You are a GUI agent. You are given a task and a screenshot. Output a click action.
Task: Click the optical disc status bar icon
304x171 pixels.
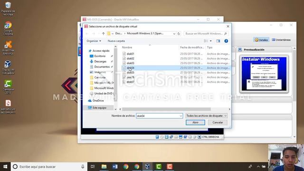[x=162, y=137]
